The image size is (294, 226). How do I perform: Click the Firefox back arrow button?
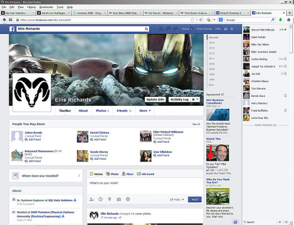point(5,20)
